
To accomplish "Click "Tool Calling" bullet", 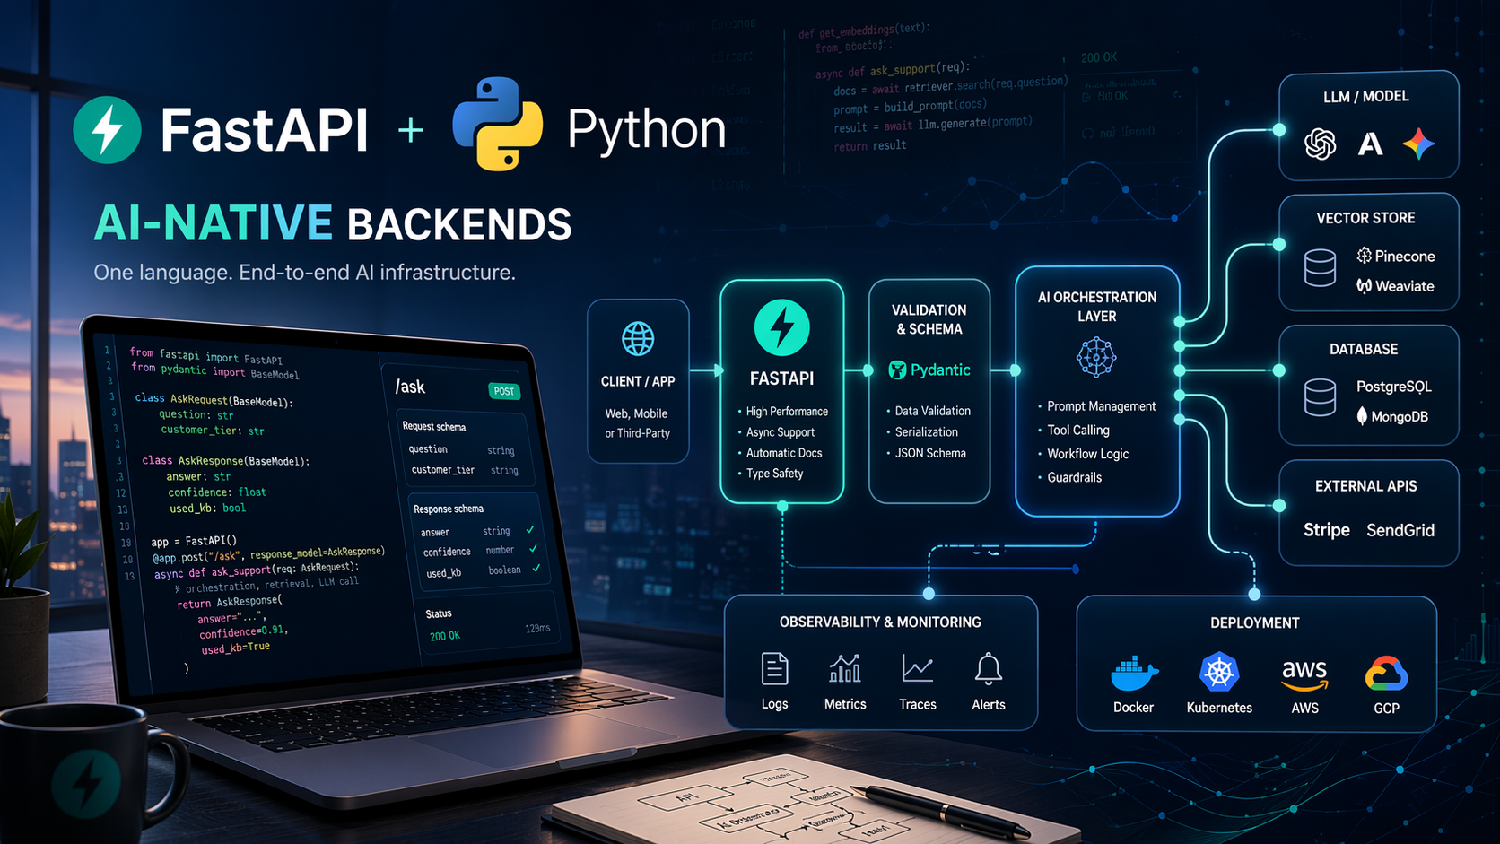I will (x=1078, y=431).
